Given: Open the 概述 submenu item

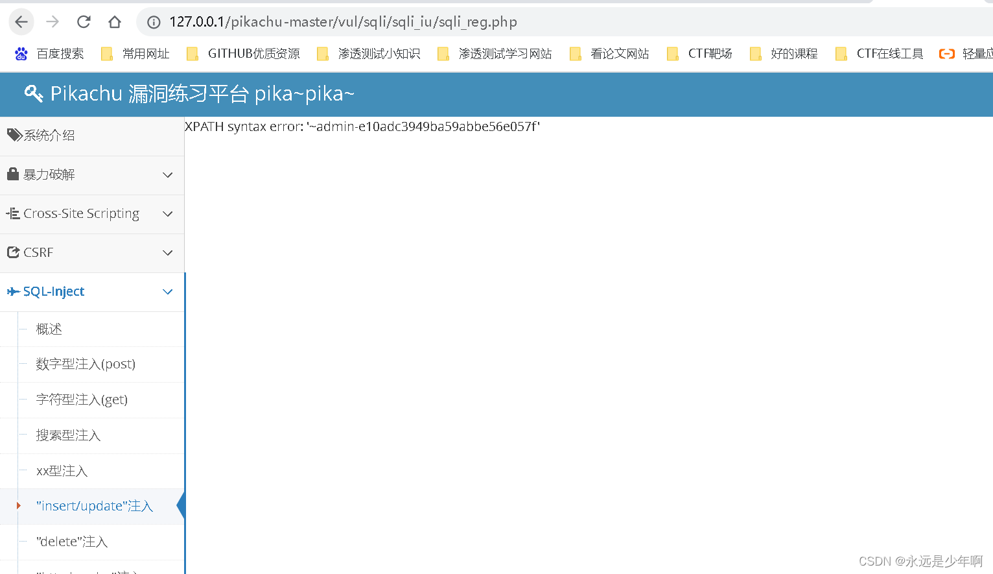Looking at the screenshot, I should click(92, 329).
